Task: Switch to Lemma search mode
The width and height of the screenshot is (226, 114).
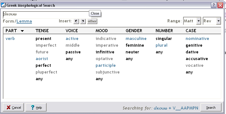Action: pos(24,21)
